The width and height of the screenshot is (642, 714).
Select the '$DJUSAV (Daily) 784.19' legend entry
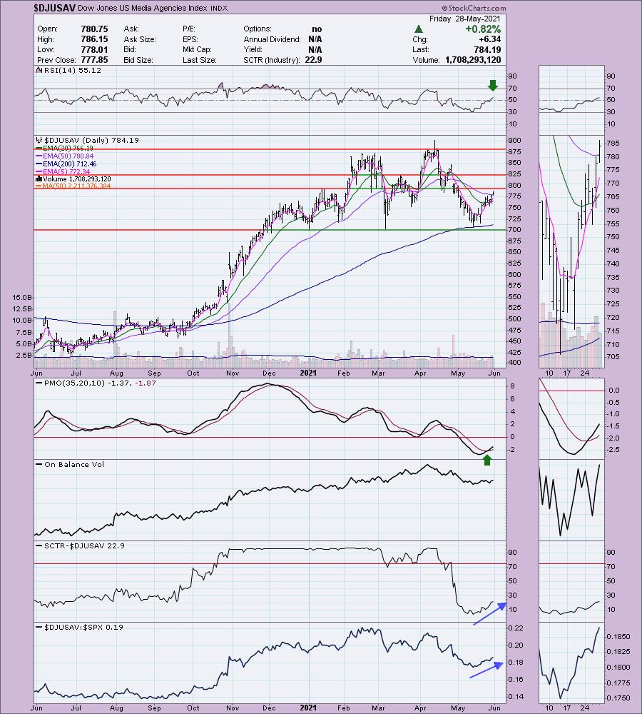(x=91, y=140)
